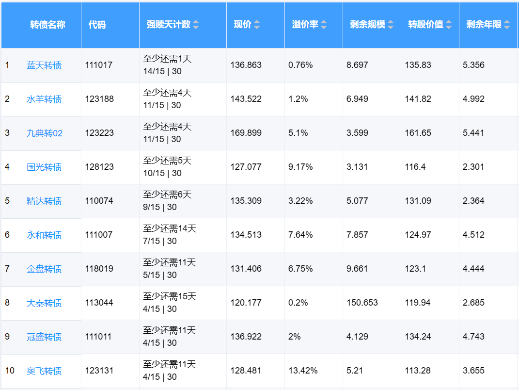Click the 金盘转债 bond link
The height and width of the screenshot is (390, 519).
pyautogui.click(x=44, y=269)
